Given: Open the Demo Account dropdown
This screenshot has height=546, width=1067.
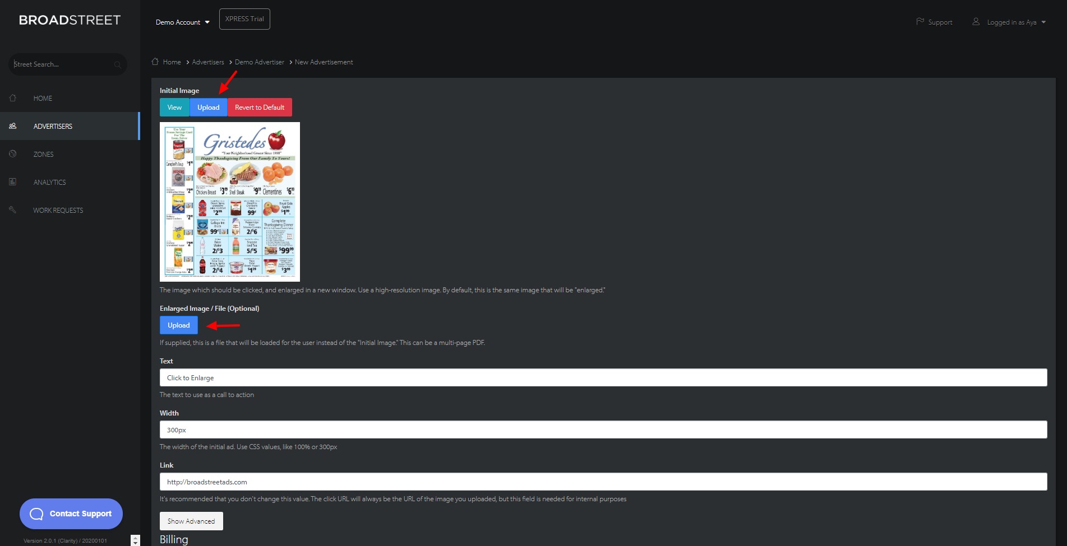Looking at the screenshot, I should [x=182, y=22].
